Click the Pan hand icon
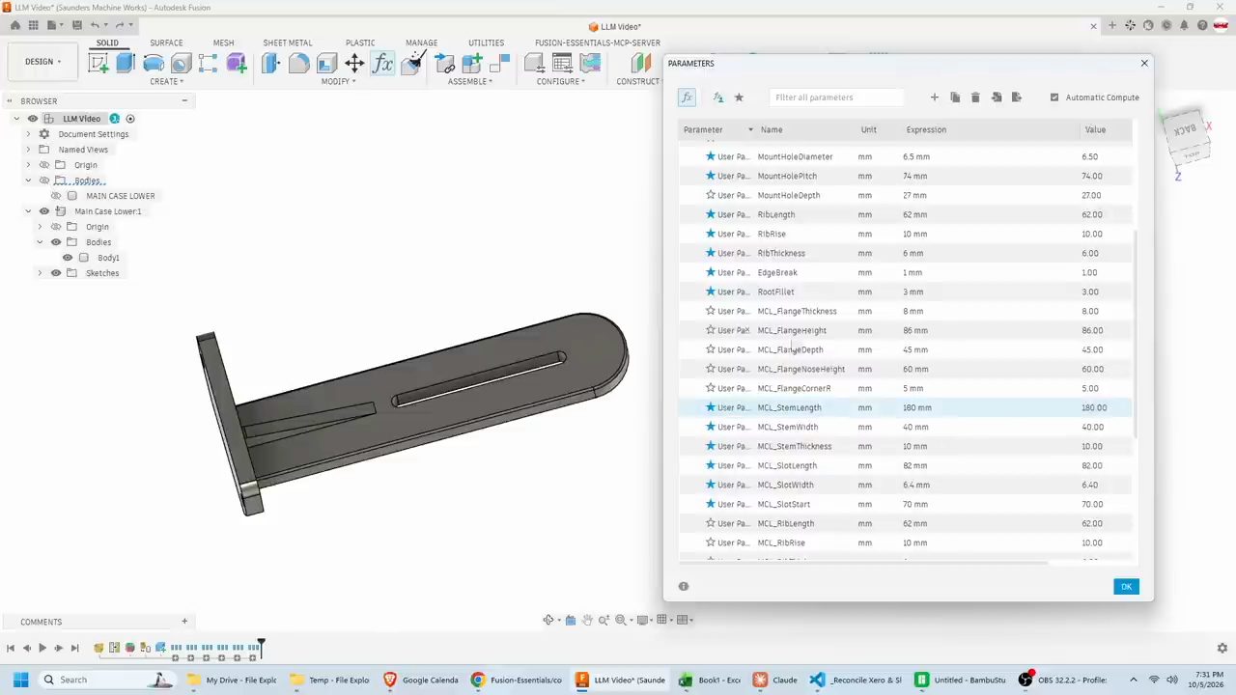The image size is (1236, 695). tap(586, 620)
